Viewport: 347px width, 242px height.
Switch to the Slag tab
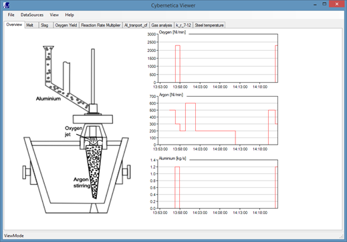(x=46, y=25)
